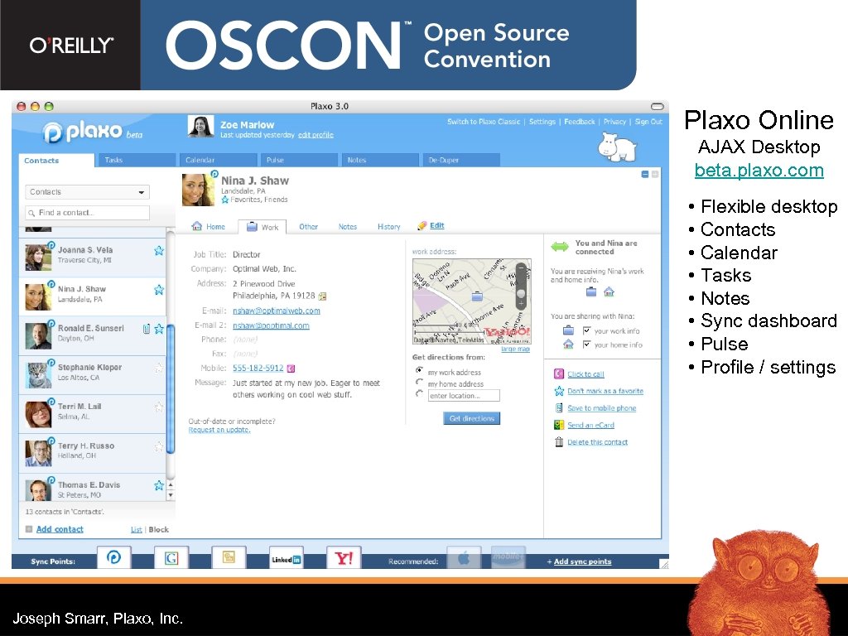848x636 pixels.
Task: Open the LinkedIn sync point
Action: point(286,559)
